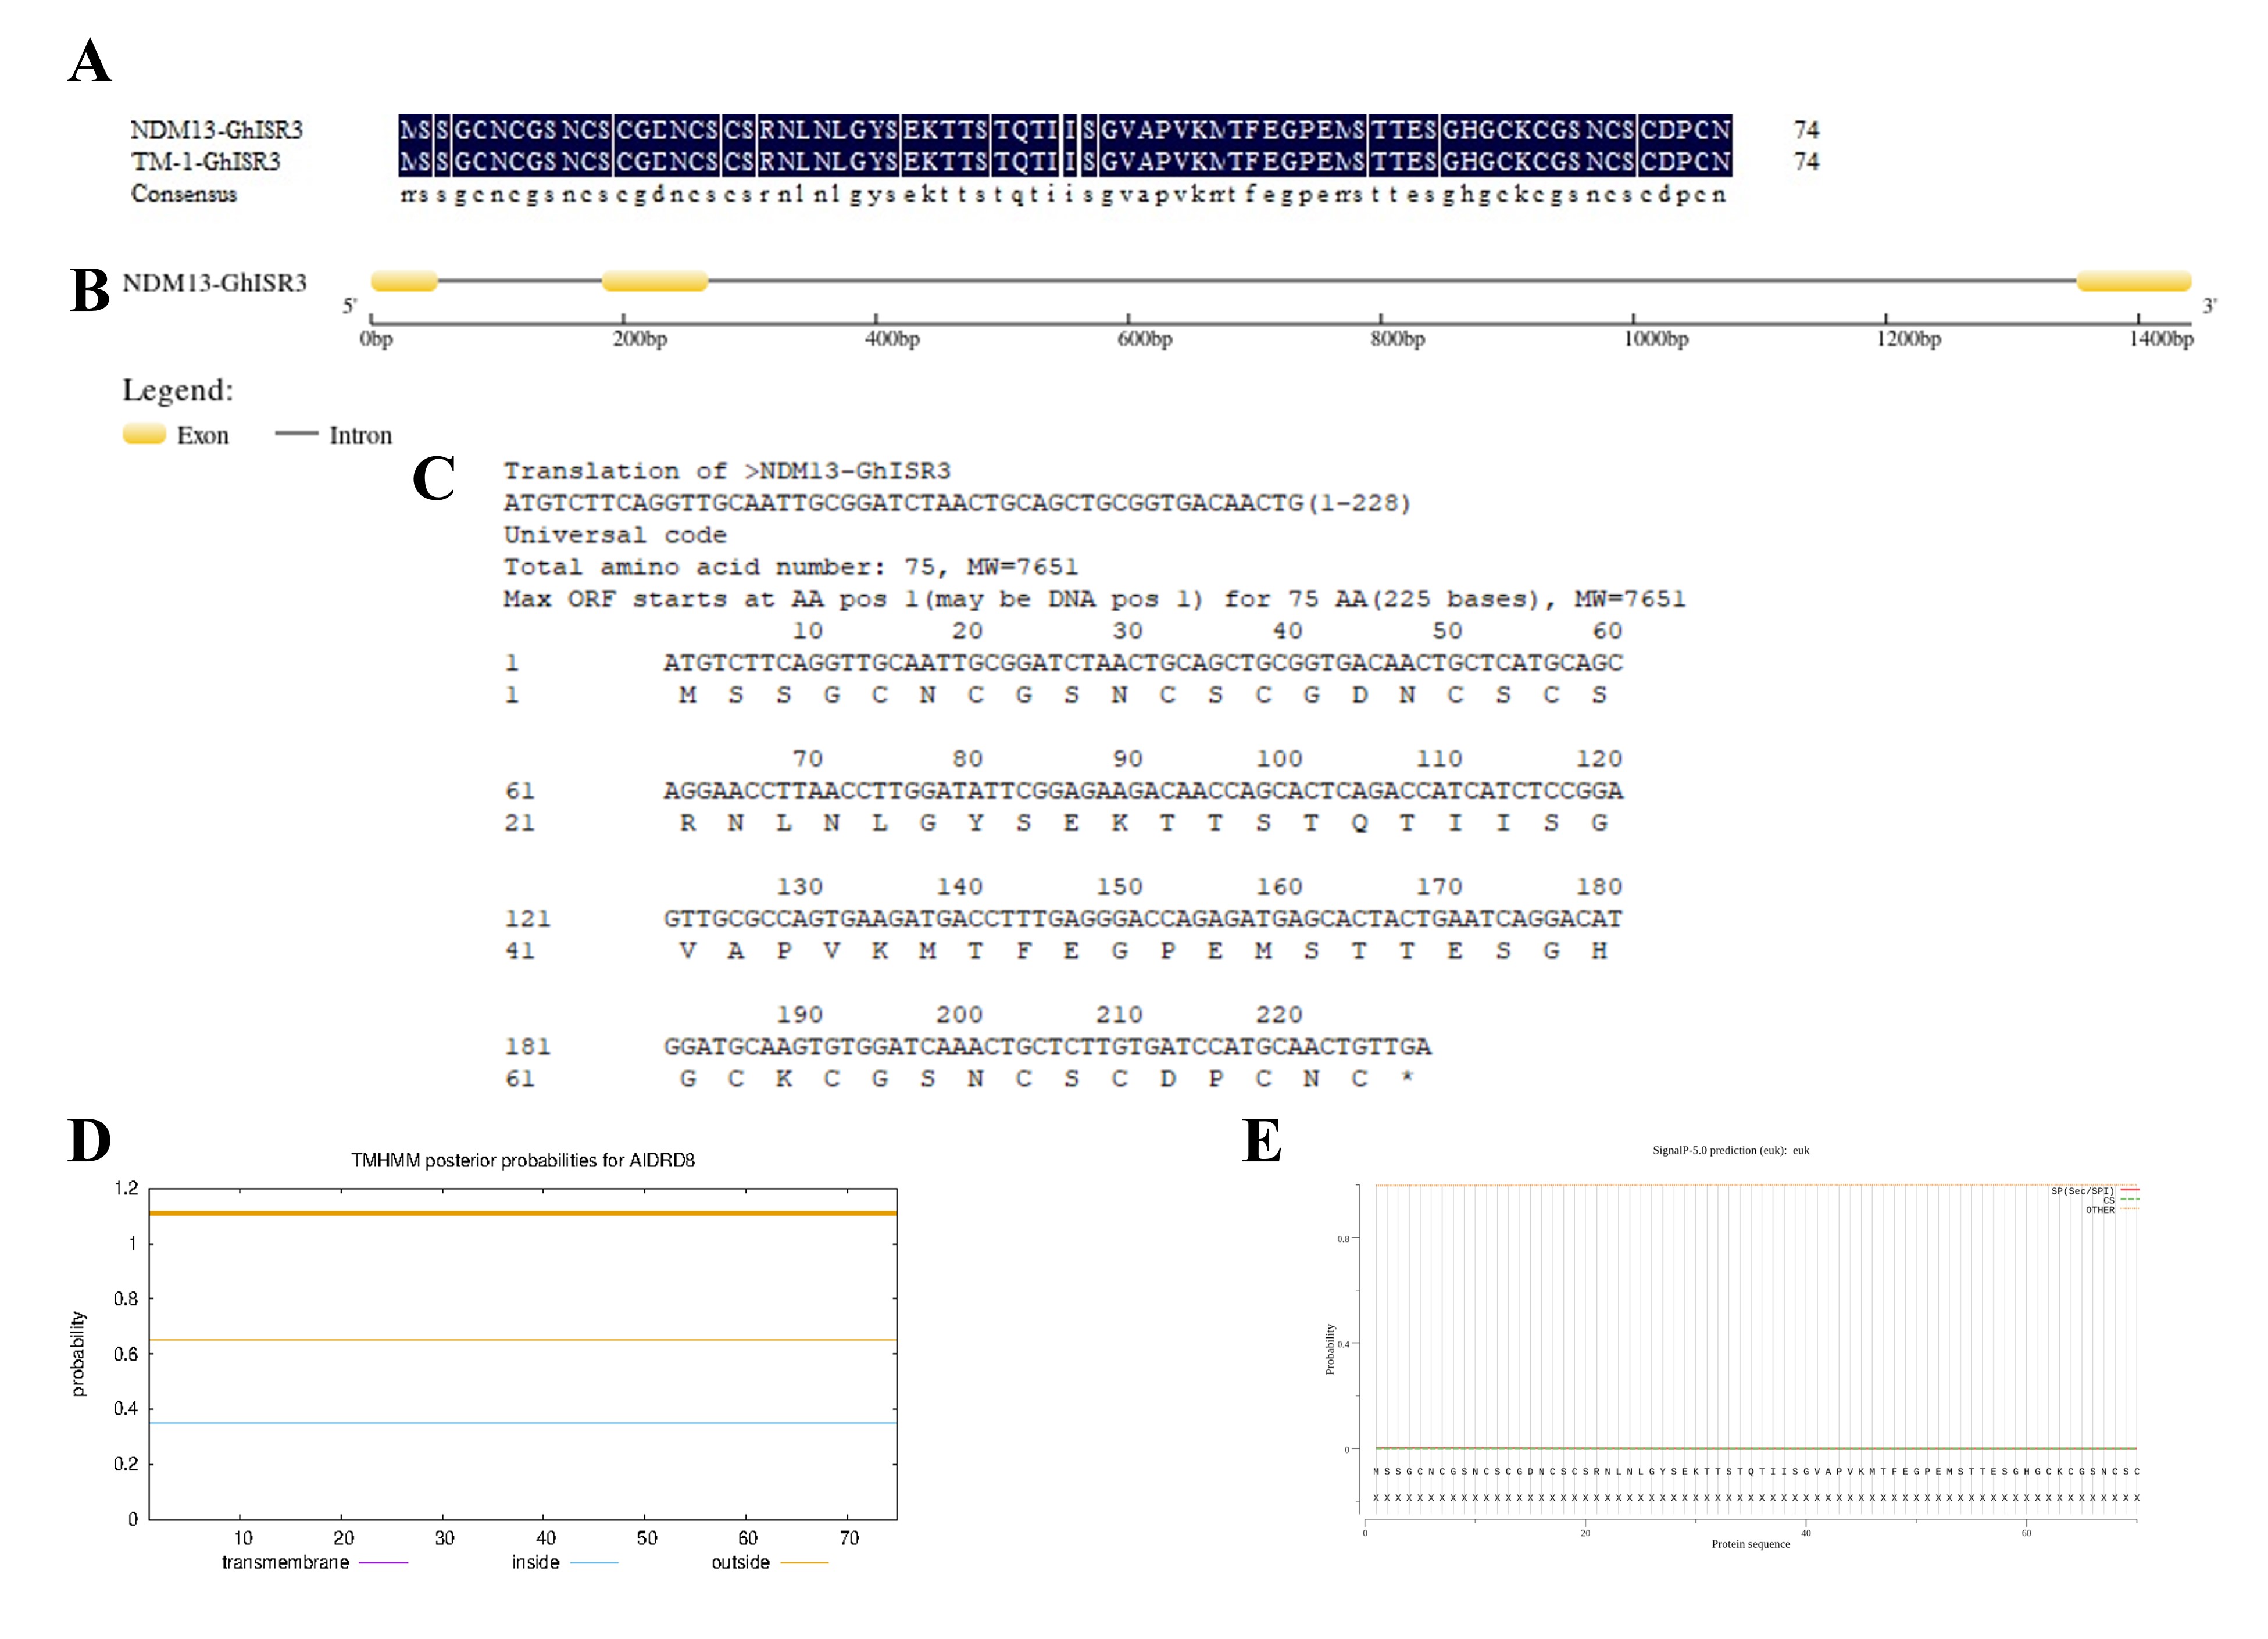Click the second exon block near 200bp

tap(654, 281)
